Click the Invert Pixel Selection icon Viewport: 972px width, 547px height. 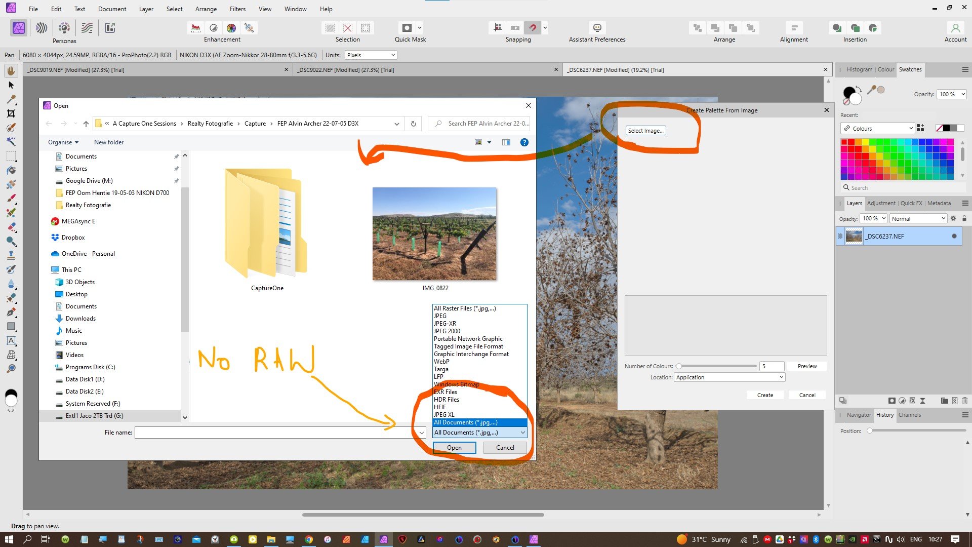(366, 28)
